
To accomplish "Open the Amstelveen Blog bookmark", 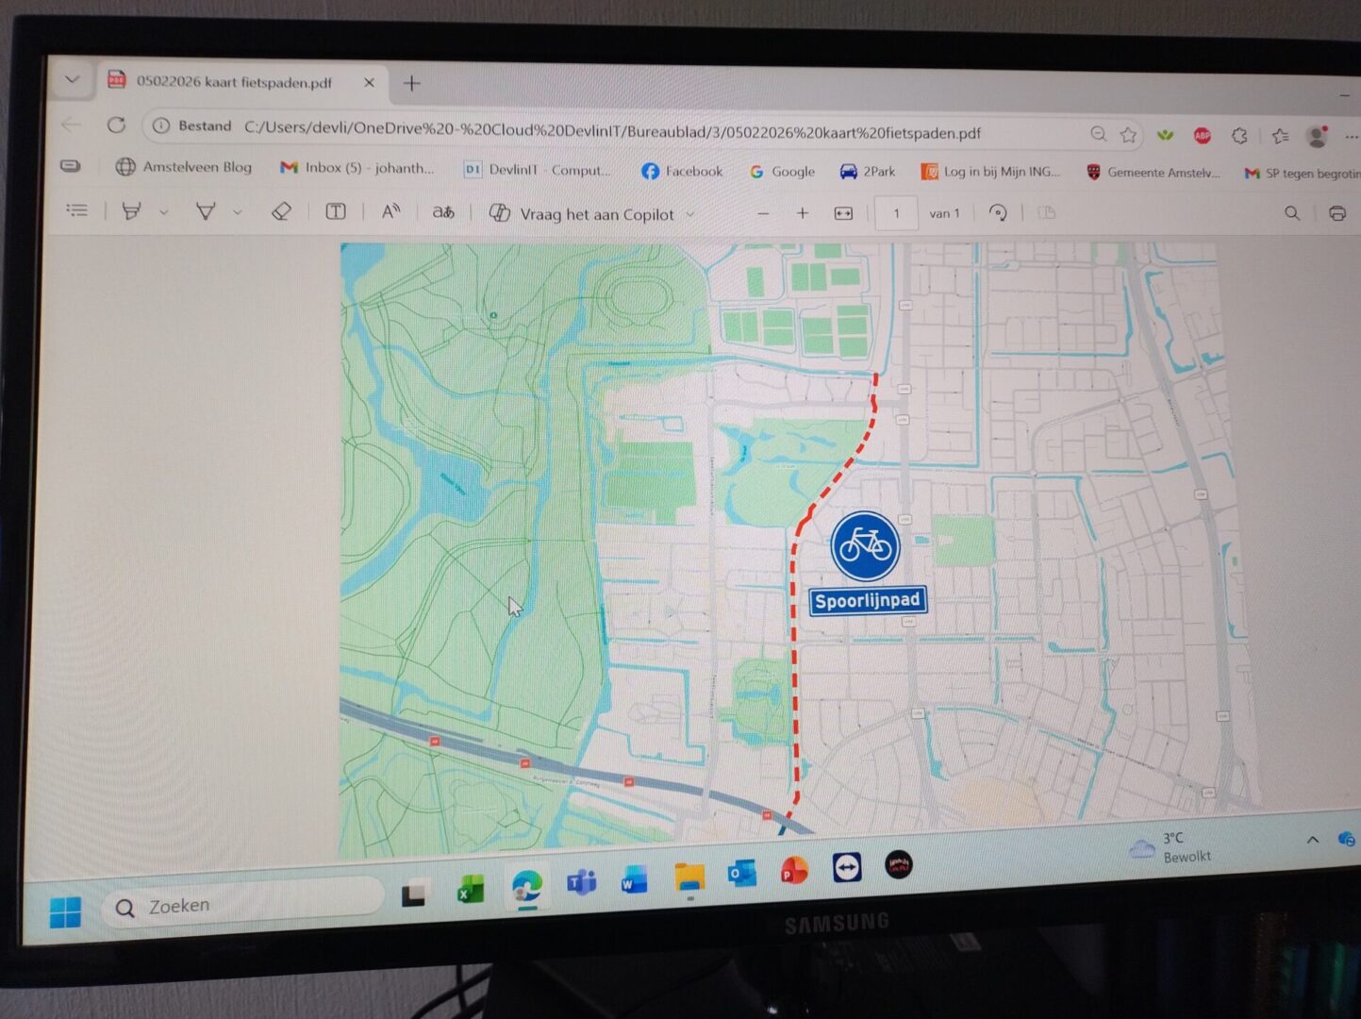I will pyautogui.click(x=185, y=167).
